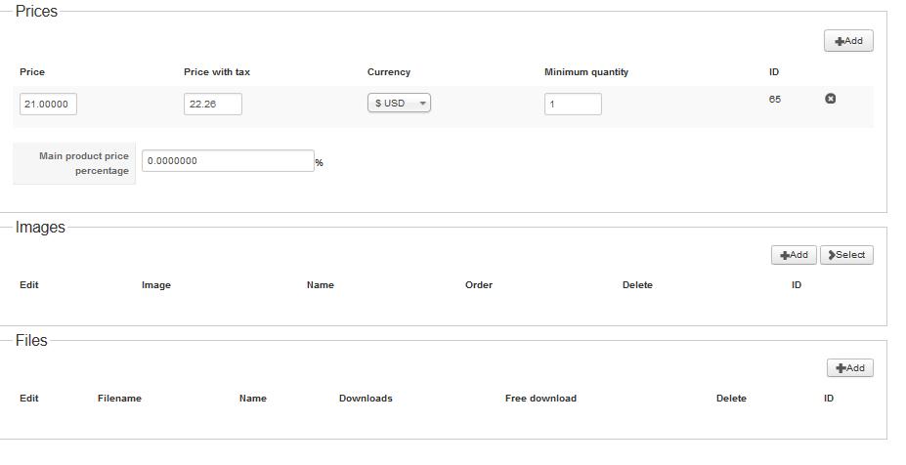Click the Downloads column header in Files

click(366, 399)
